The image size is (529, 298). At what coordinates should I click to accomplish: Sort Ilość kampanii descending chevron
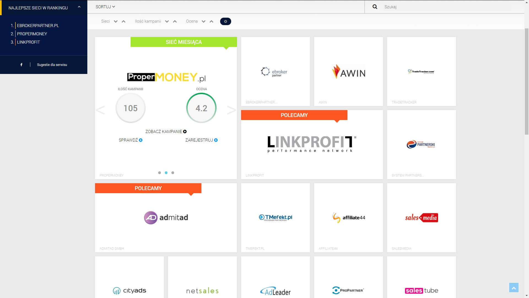point(167,22)
